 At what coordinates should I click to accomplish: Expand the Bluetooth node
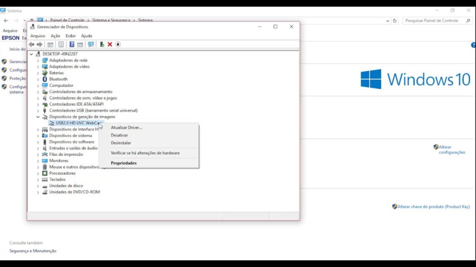38,79
